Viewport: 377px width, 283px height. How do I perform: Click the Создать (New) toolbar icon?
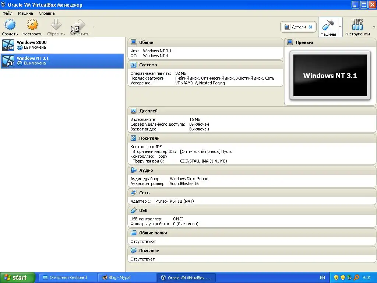pos(10,25)
